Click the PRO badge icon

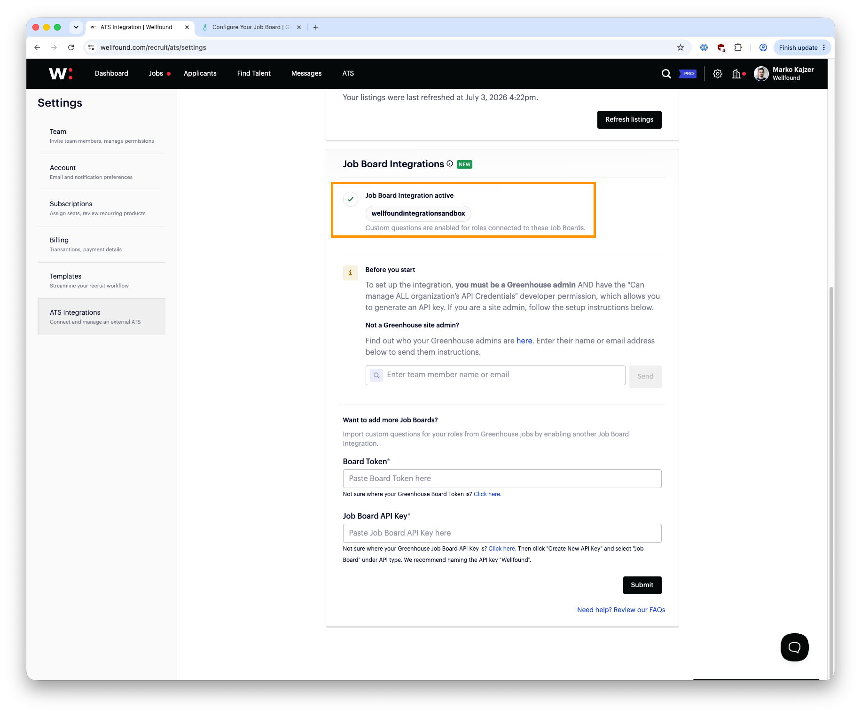point(688,74)
